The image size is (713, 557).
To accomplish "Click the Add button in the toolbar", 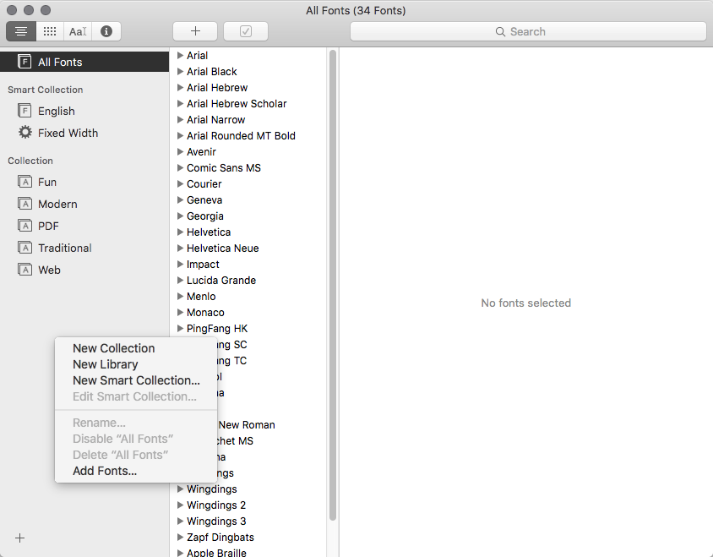I will point(194,30).
